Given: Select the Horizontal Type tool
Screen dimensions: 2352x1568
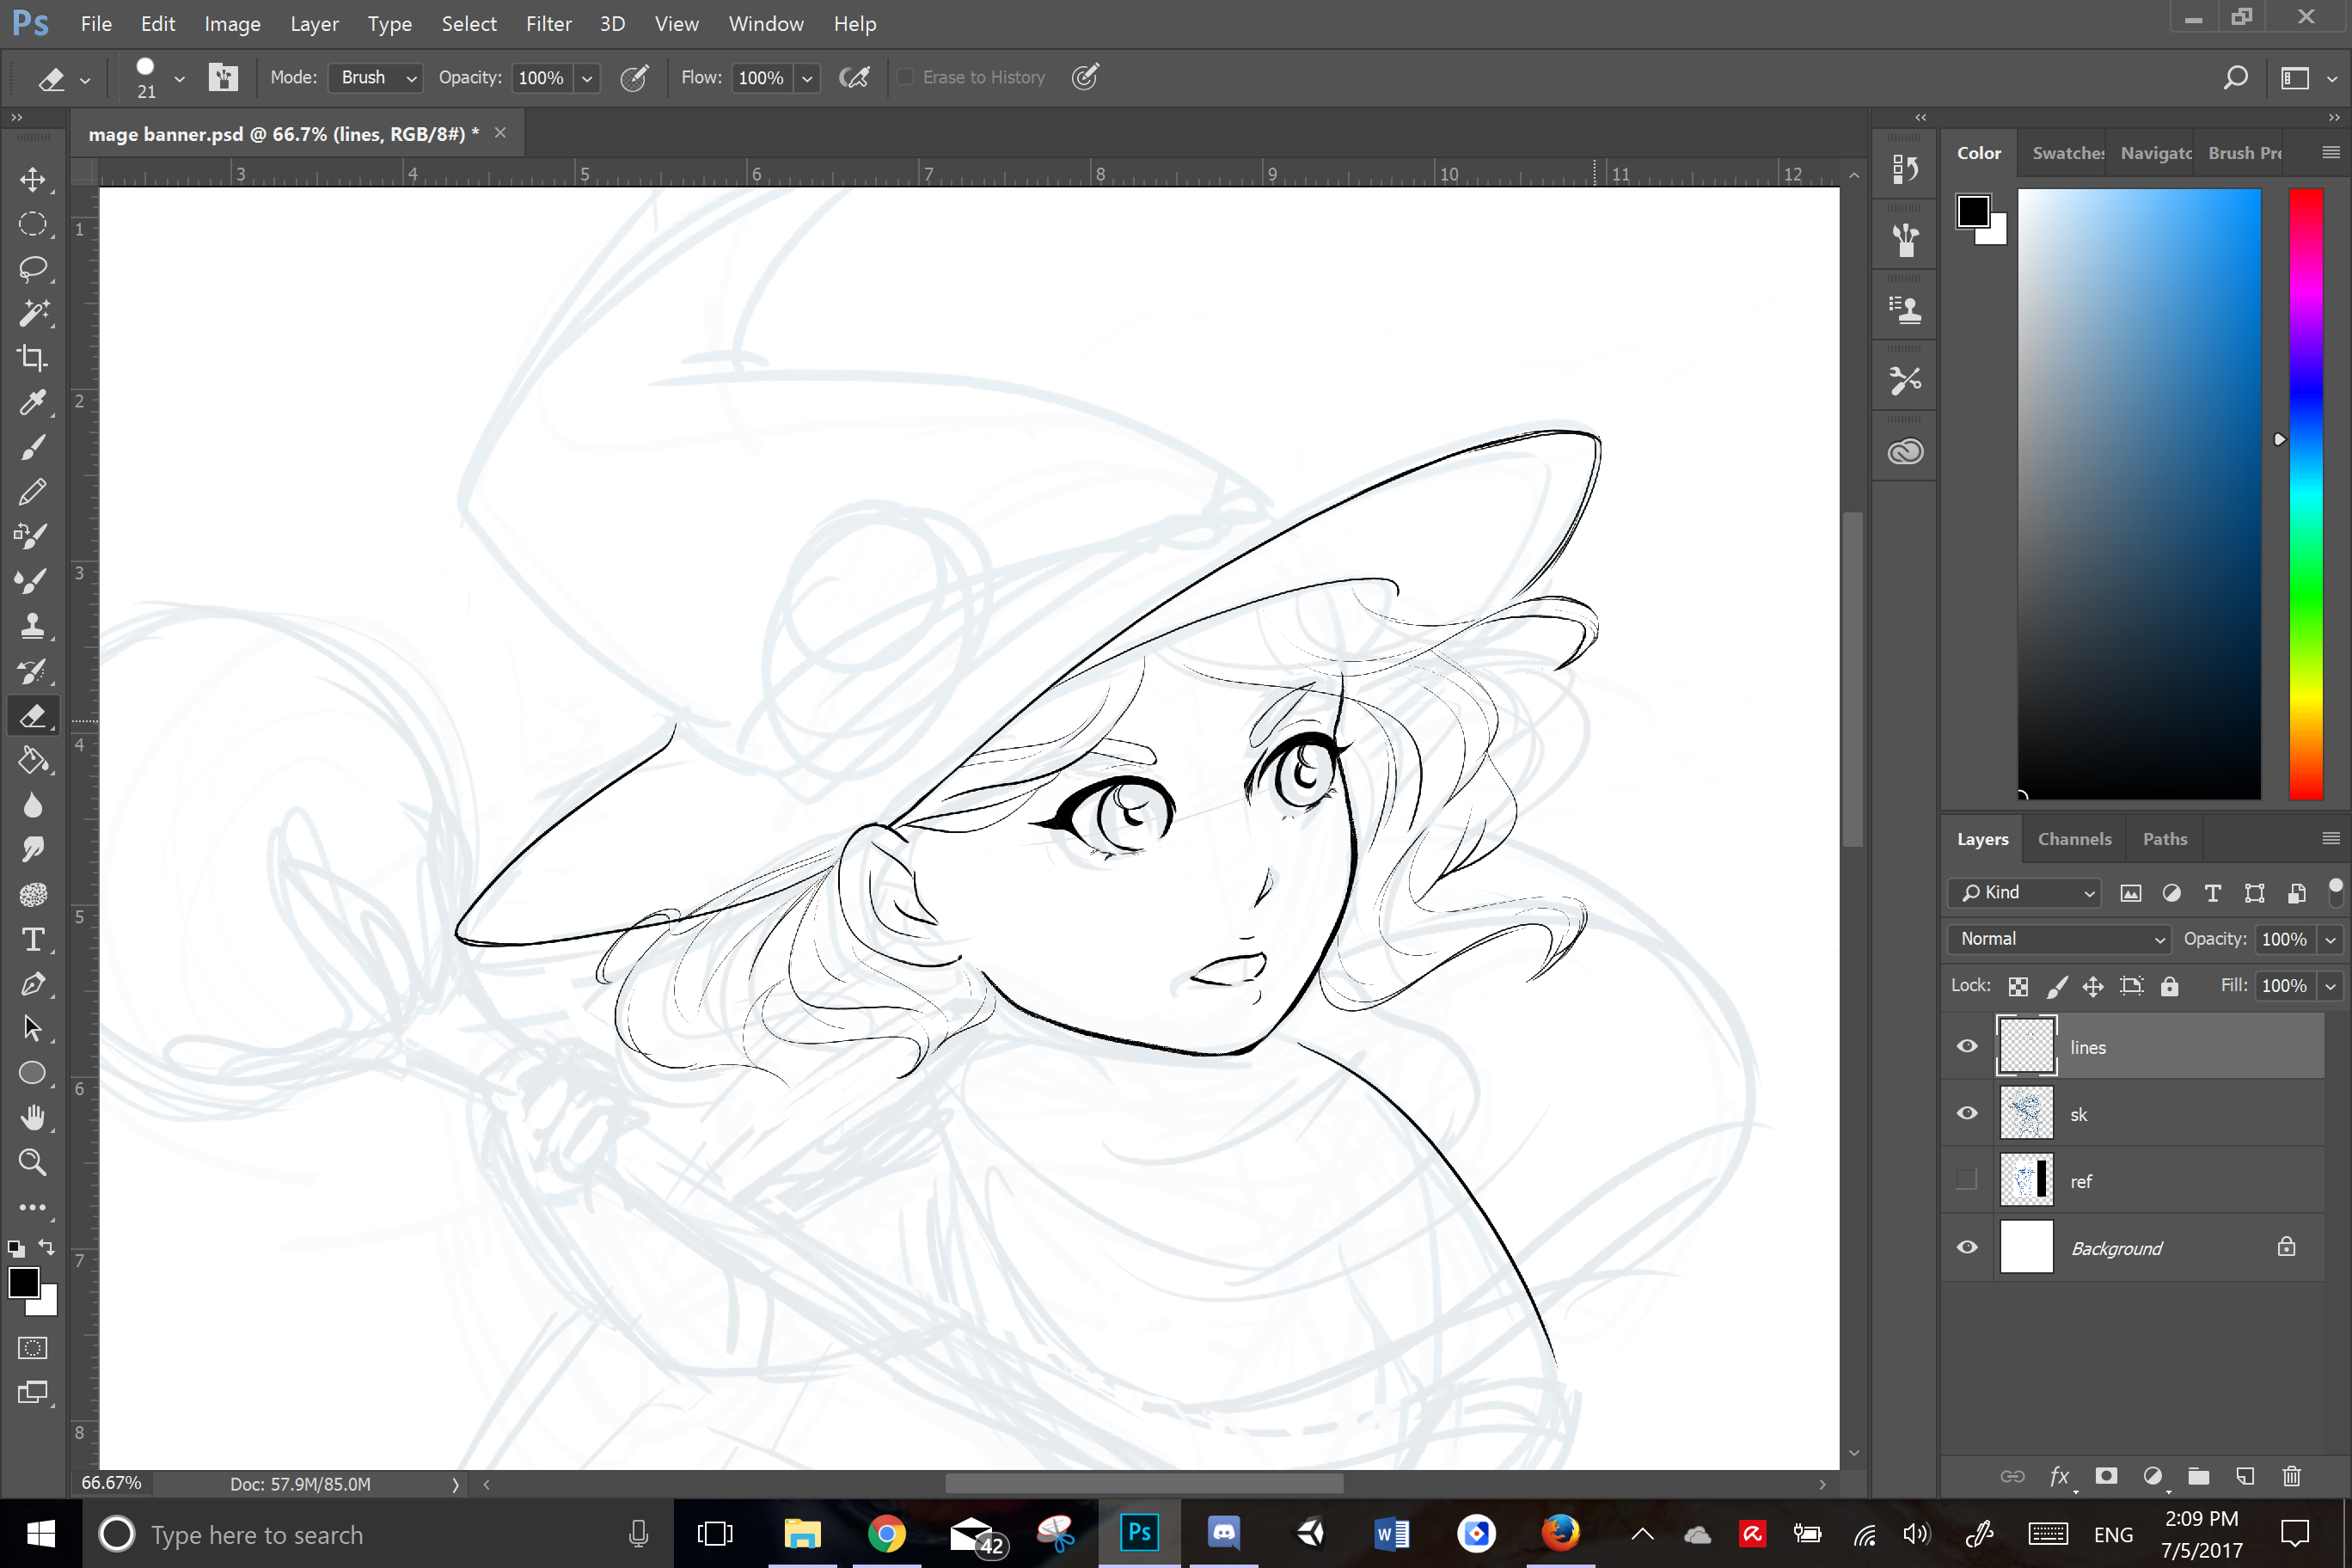Looking at the screenshot, I should 32,939.
